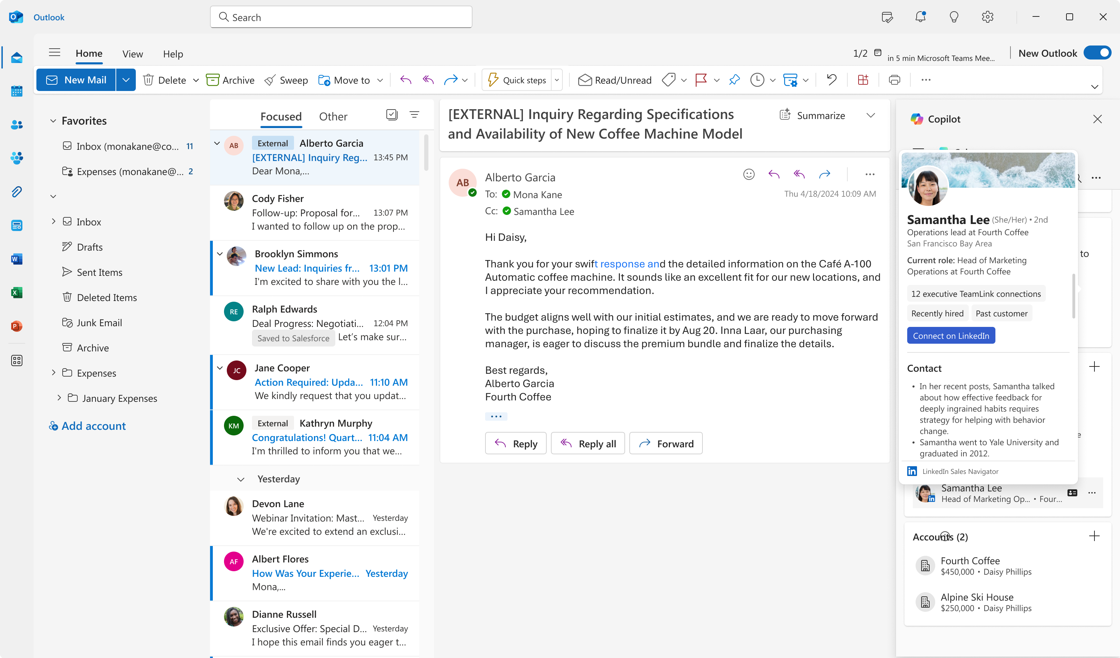Open the My Day icon in title bar

(887, 17)
